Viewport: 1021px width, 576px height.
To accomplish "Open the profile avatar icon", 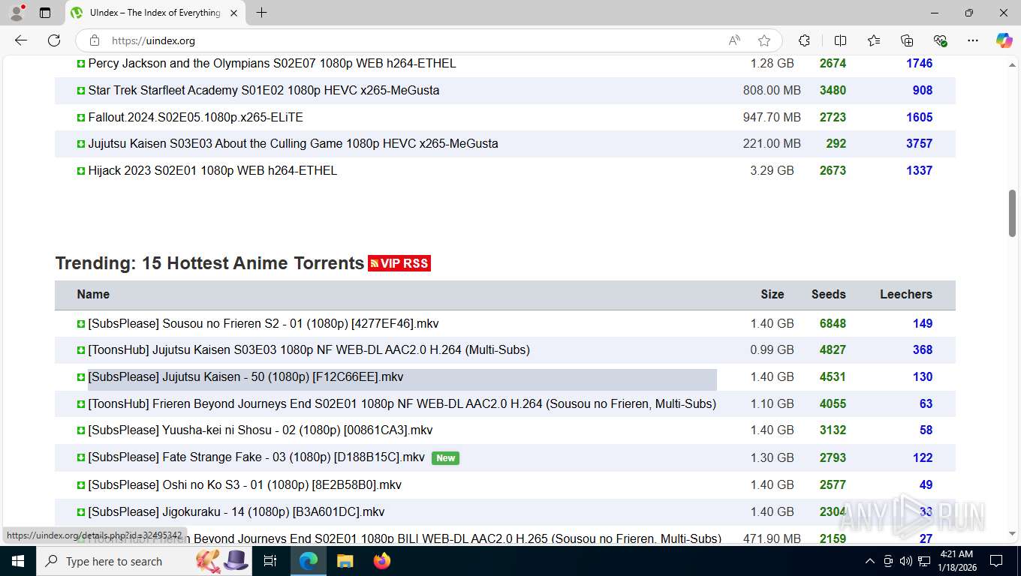I will click(x=17, y=13).
